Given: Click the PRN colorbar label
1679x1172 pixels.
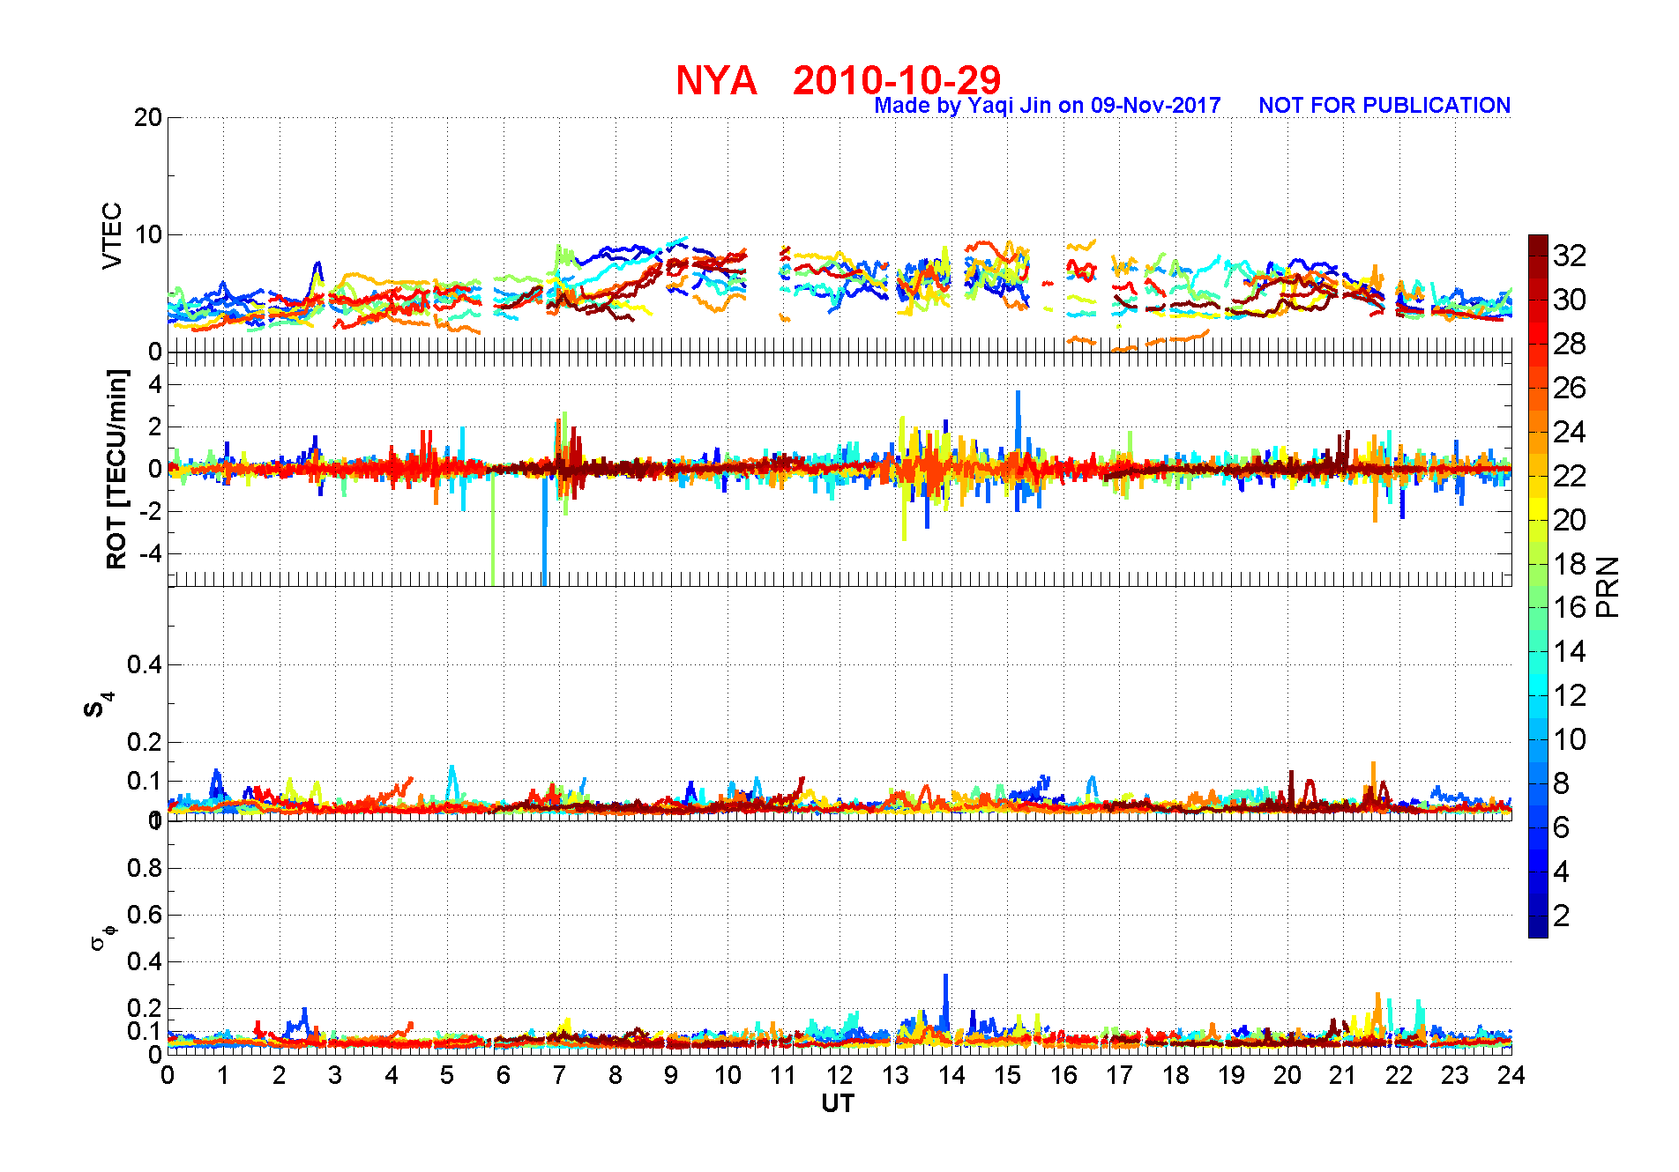Looking at the screenshot, I should [1608, 587].
